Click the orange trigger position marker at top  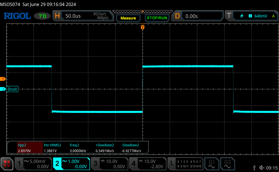(142, 27)
